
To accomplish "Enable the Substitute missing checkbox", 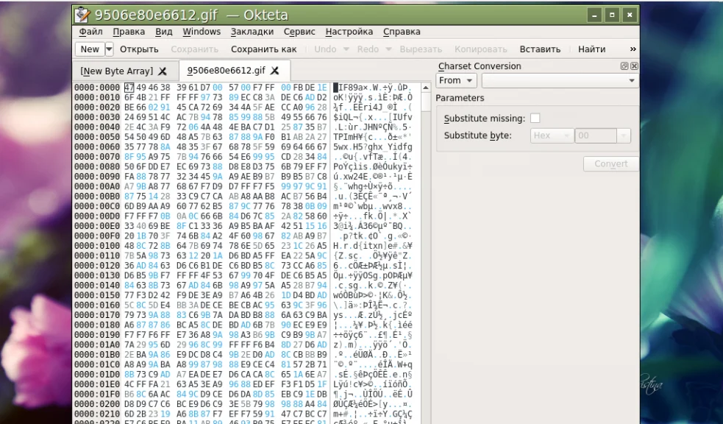I will coord(535,118).
